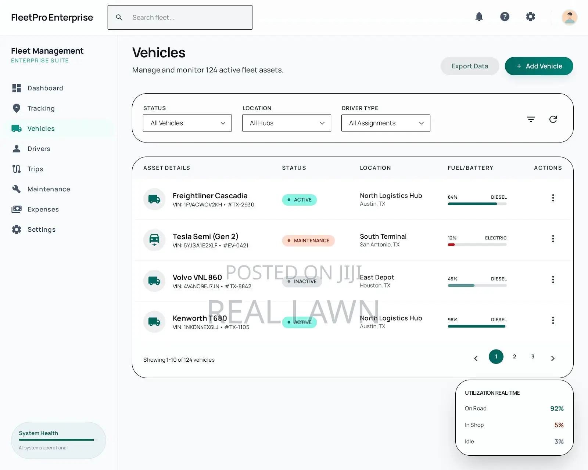Viewport: 588px width, 470px height.
Task: Click the Expenses money icon in sidebar
Action: pyautogui.click(x=17, y=209)
